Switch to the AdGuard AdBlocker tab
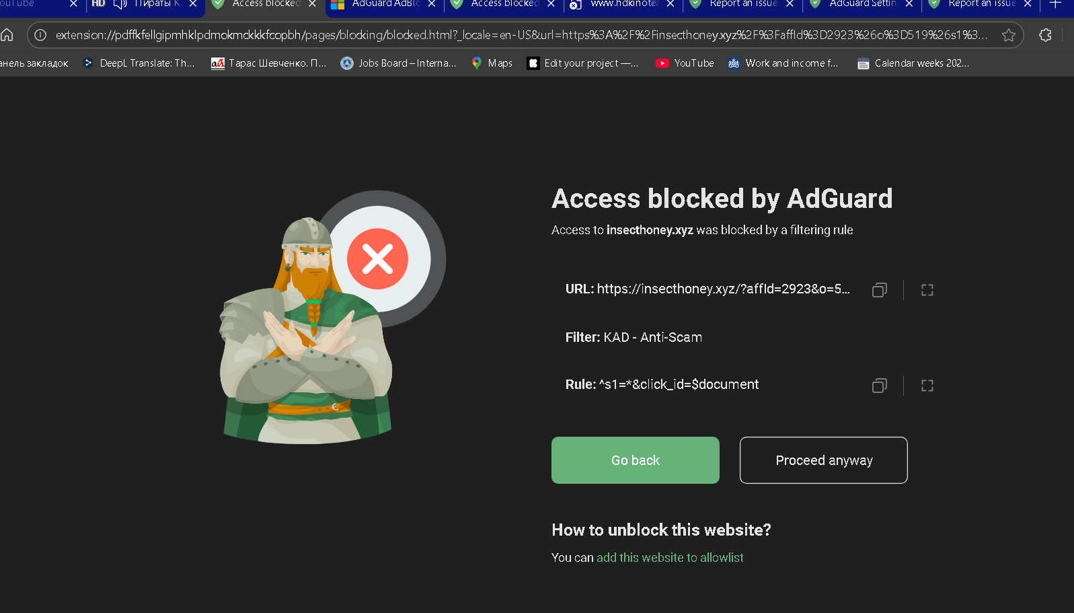The width and height of the screenshot is (1074, 613). (x=380, y=3)
